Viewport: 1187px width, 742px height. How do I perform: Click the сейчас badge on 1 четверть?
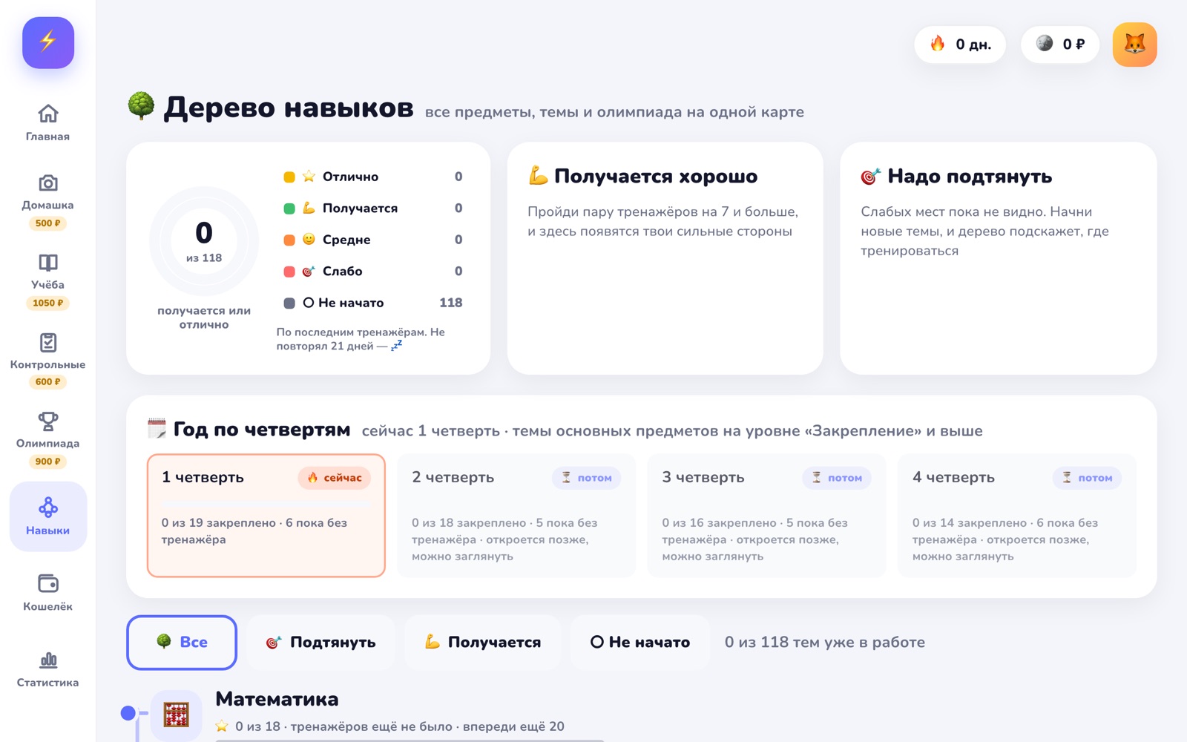335,478
